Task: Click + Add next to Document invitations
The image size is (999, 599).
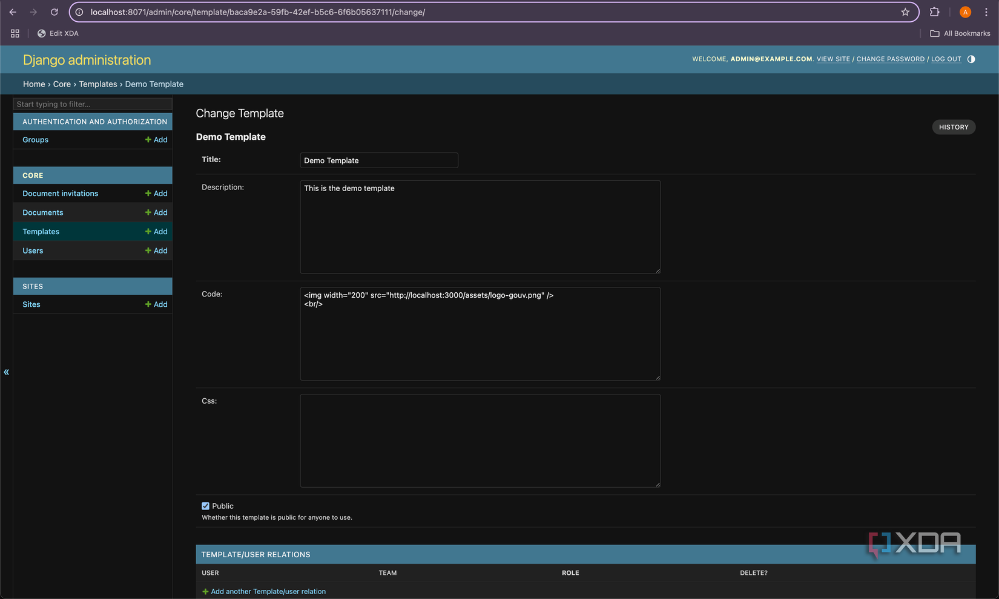Action: [156, 193]
